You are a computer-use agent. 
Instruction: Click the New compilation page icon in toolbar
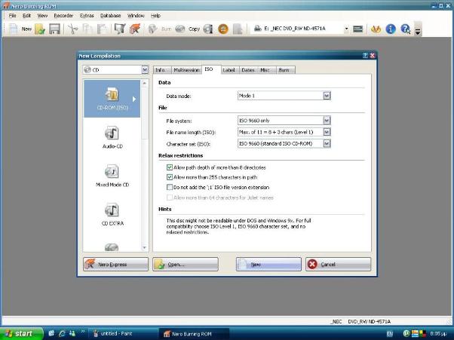(14, 29)
